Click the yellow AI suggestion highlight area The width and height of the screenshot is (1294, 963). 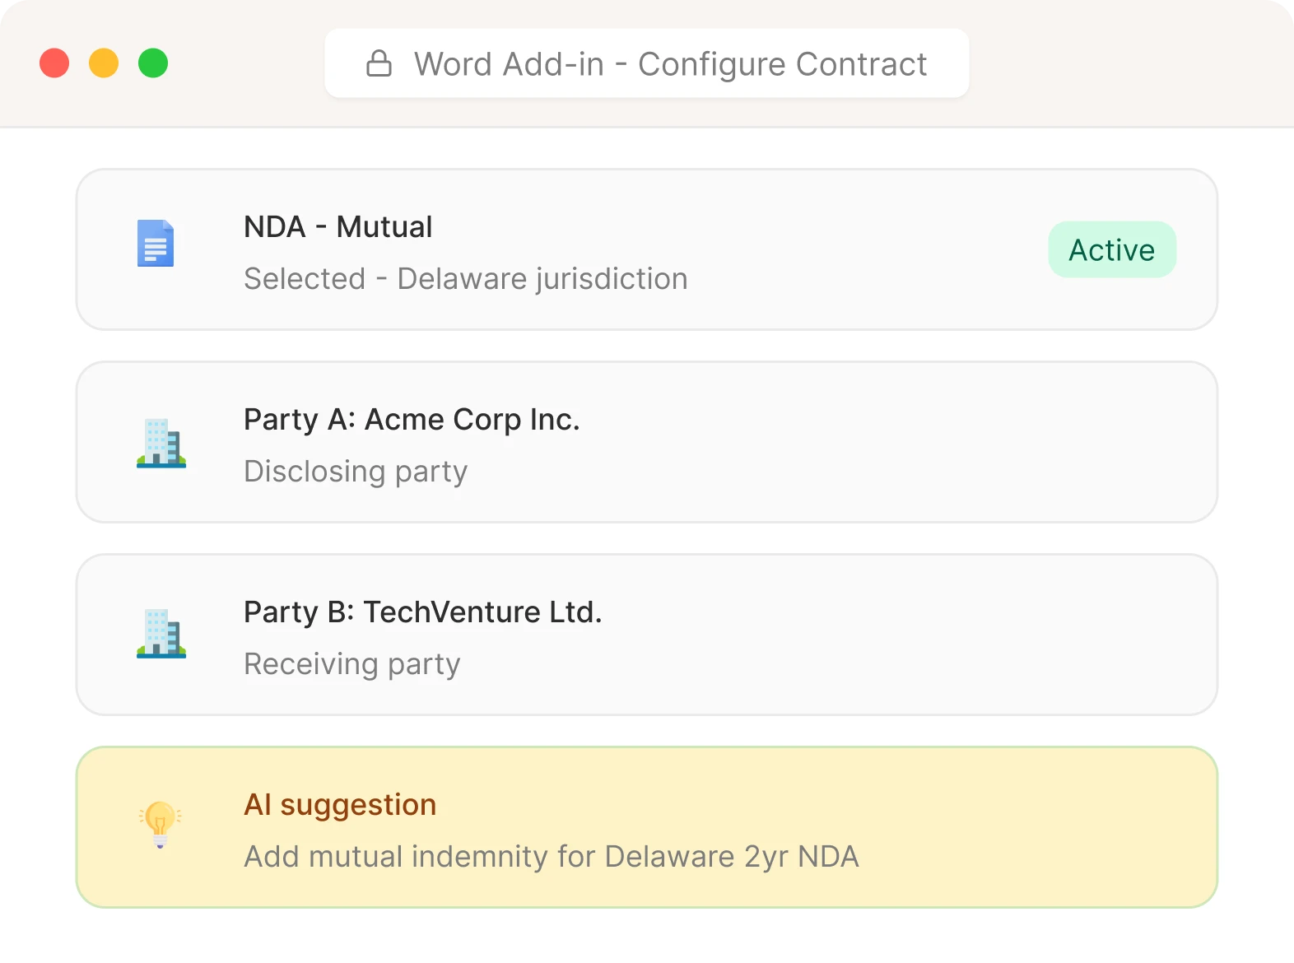tap(647, 826)
